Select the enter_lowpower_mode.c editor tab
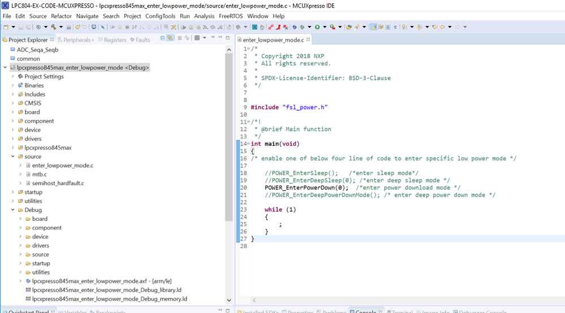The height and width of the screenshot is (313, 565). click(273, 40)
